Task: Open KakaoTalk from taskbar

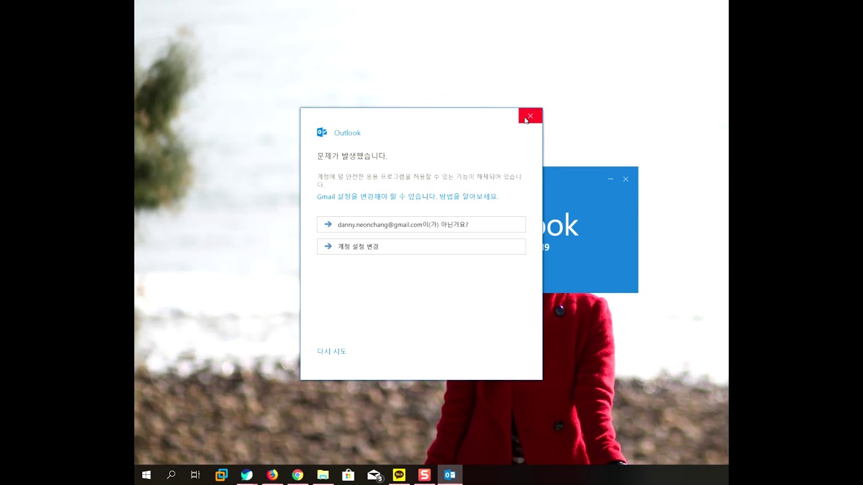Action: tap(399, 475)
